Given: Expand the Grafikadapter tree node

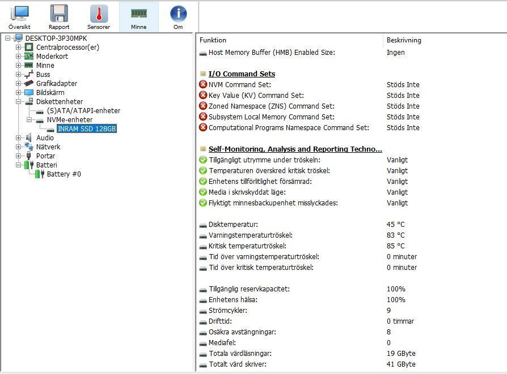Looking at the screenshot, I should [x=18, y=84].
